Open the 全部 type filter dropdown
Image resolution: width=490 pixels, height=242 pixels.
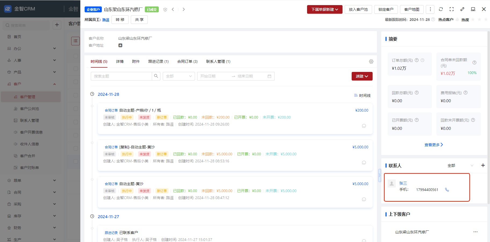179,76
